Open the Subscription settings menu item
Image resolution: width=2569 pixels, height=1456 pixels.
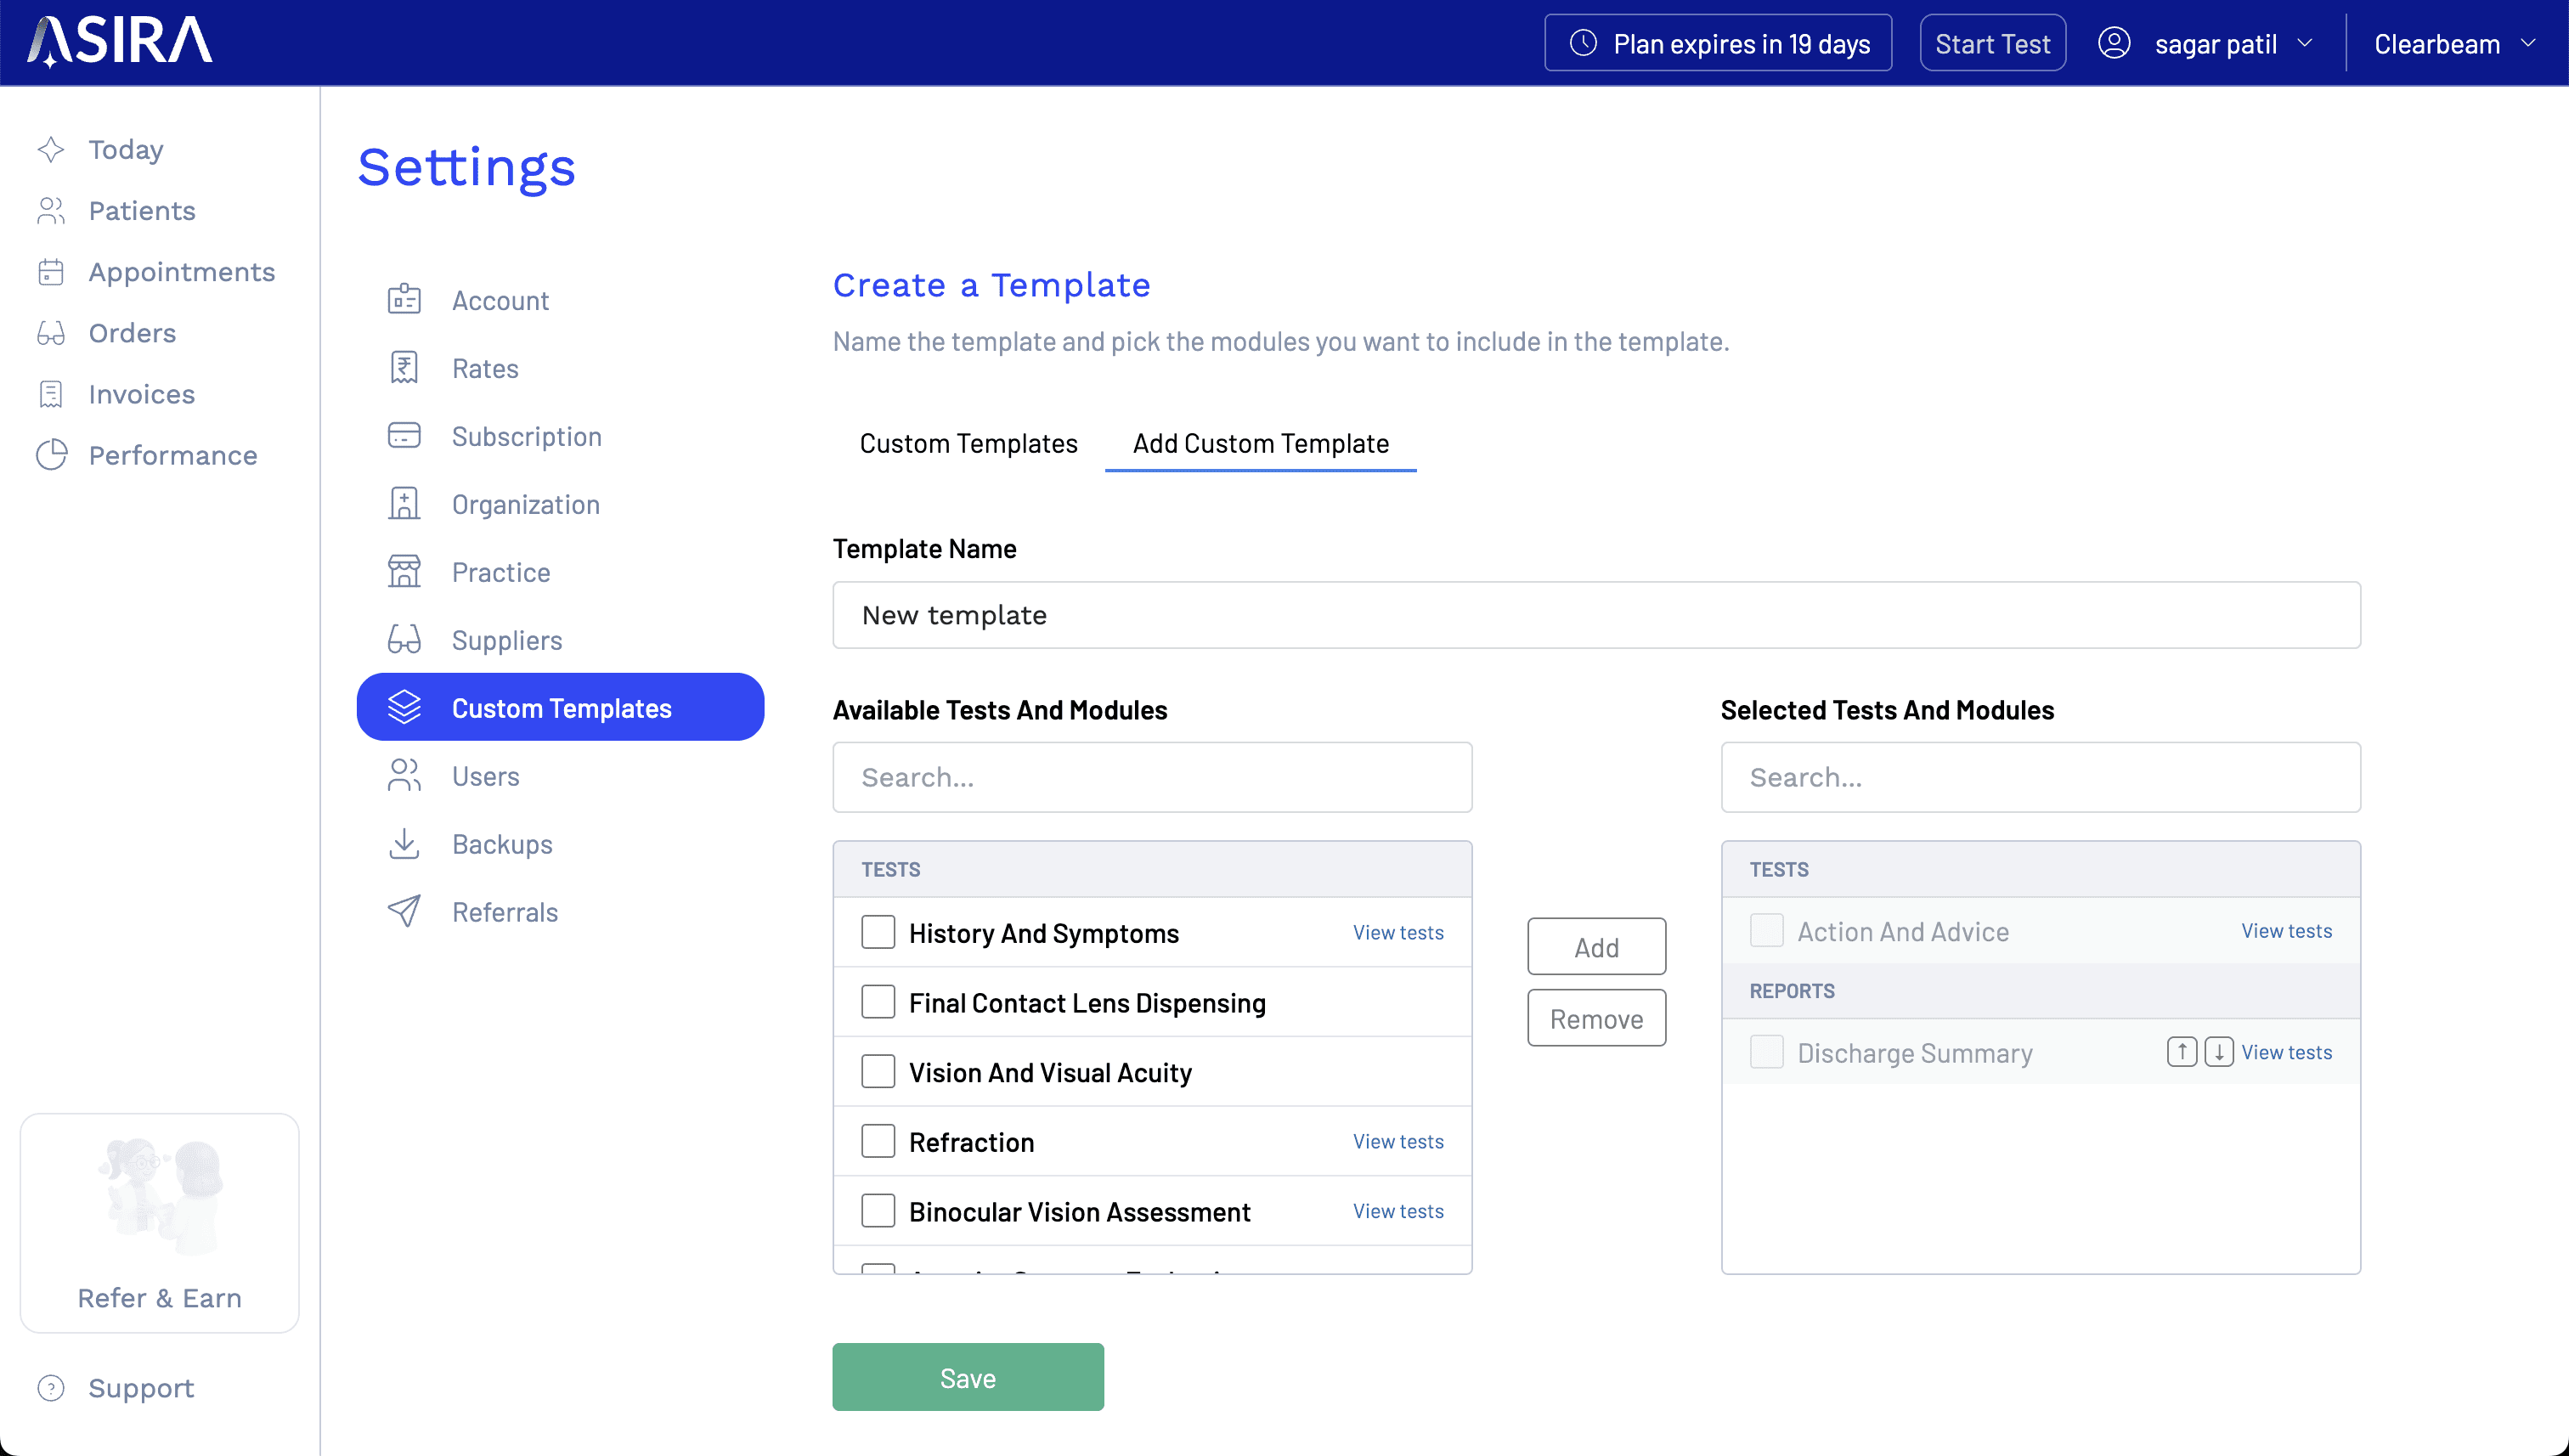point(526,436)
